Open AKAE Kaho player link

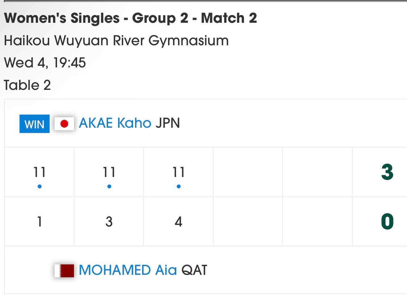coord(115,123)
